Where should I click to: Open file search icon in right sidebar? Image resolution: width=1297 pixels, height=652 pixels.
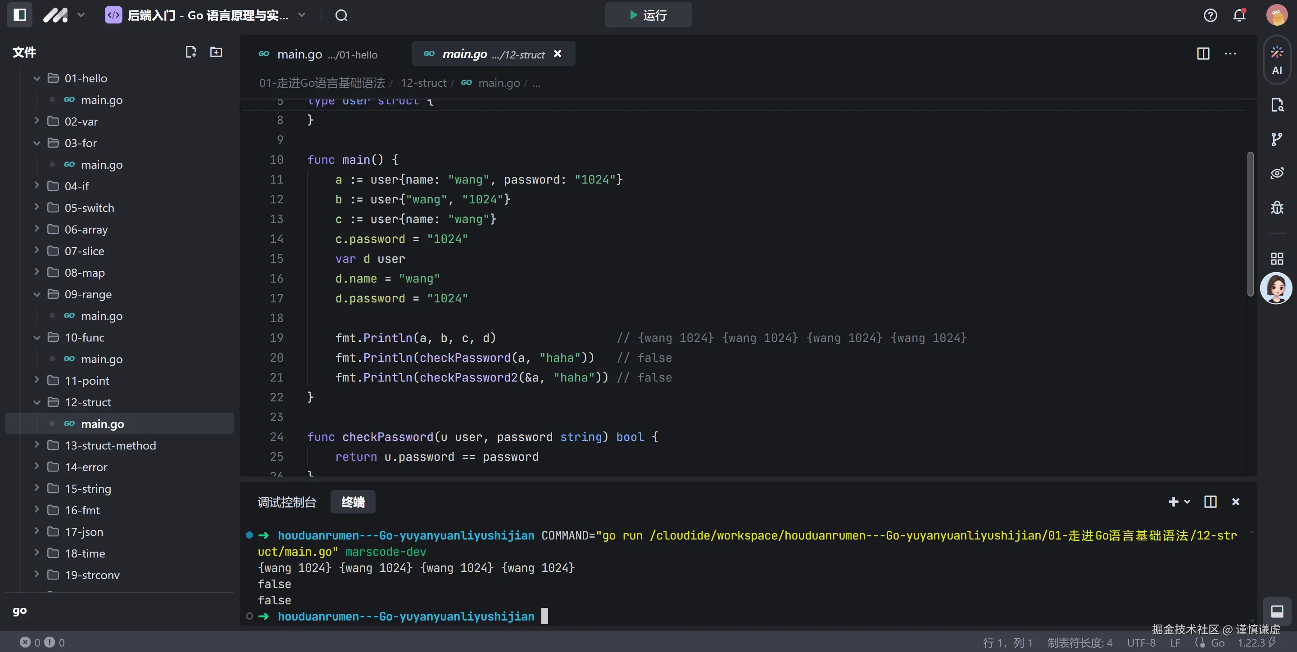click(1276, 105)
